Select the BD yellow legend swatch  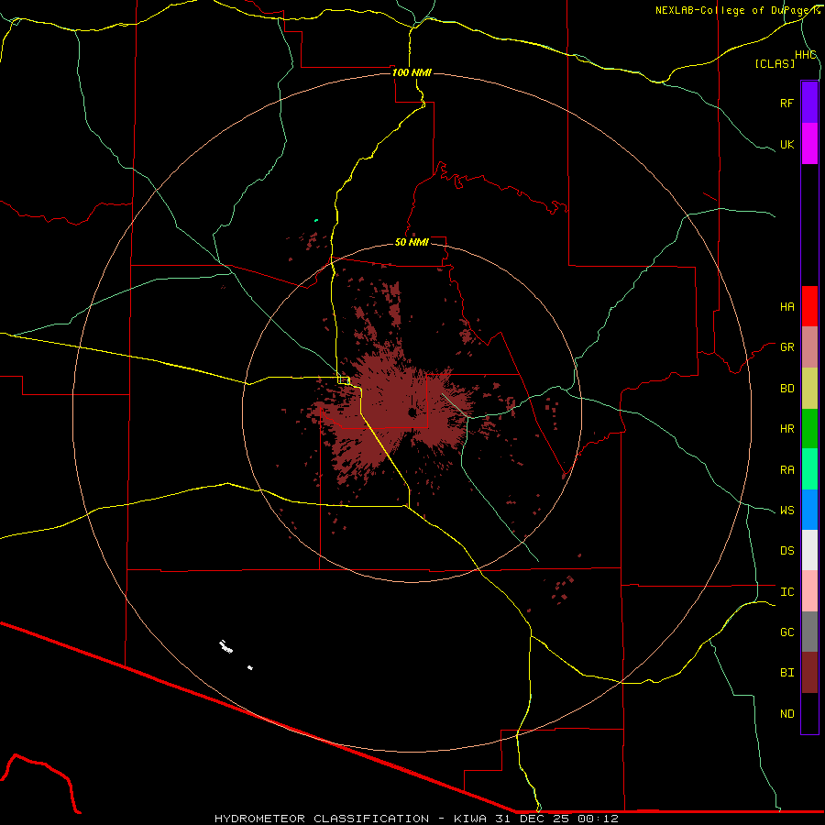(x=809, y=389)
